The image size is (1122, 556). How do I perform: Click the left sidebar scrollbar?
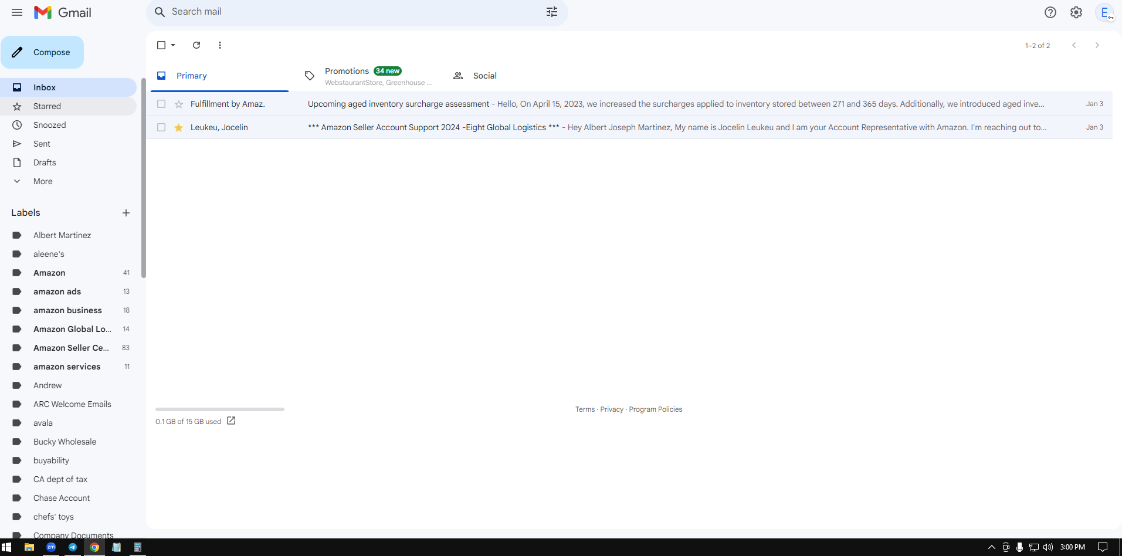click(x=143, y=178)
